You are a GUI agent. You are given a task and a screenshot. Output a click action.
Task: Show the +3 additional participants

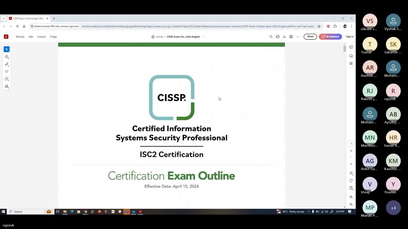[393, 208]
